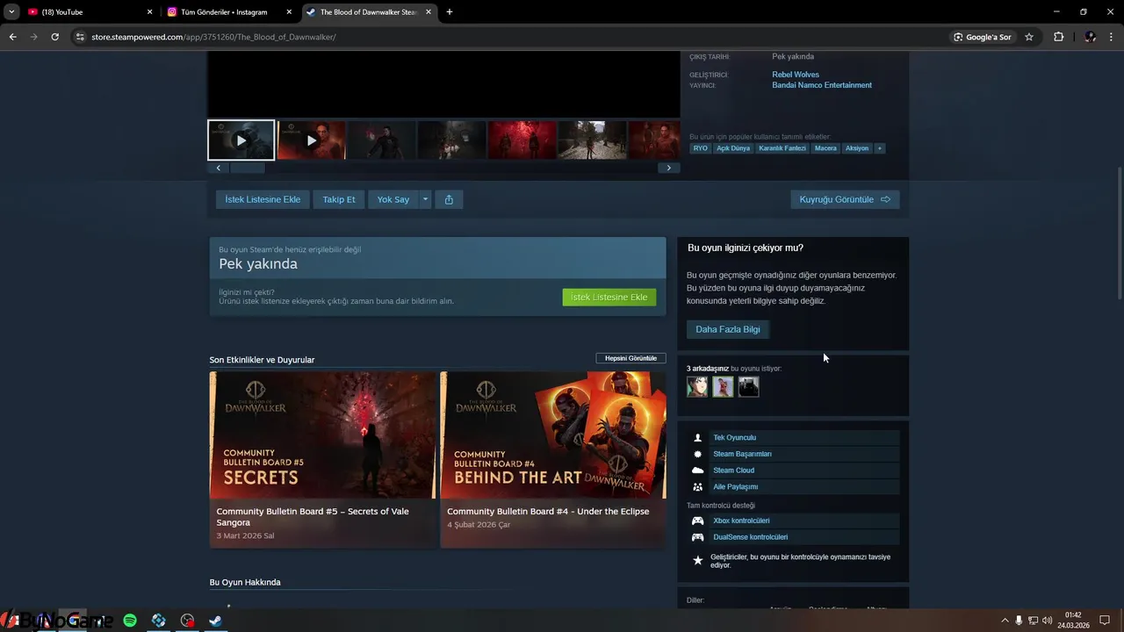Click the Xbox controller icon
The image size is (1124, 632).
(698, 521)
